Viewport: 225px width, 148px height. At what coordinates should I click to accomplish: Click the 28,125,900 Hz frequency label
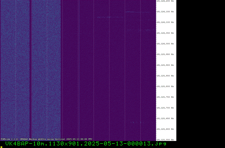(x=165, y=65)
